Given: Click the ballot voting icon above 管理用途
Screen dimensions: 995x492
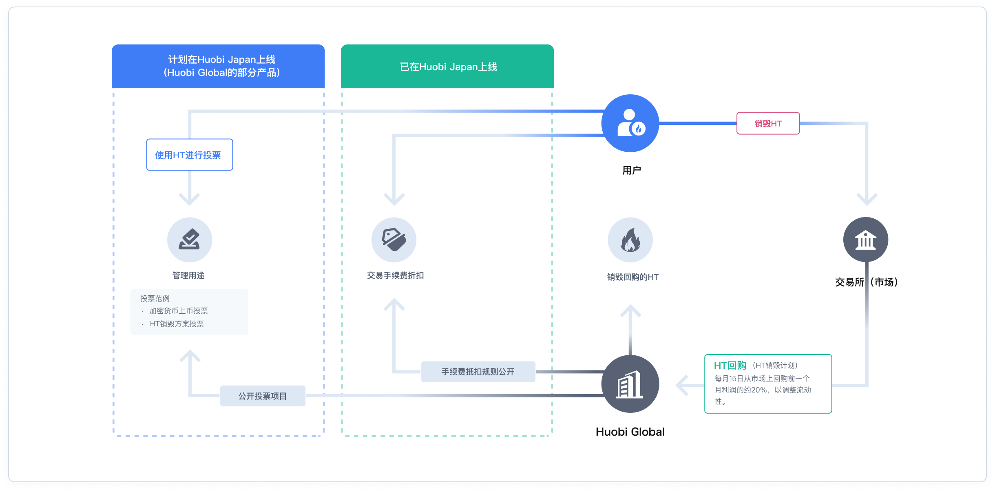Looking at the screenshot, I should click(190, 240).
